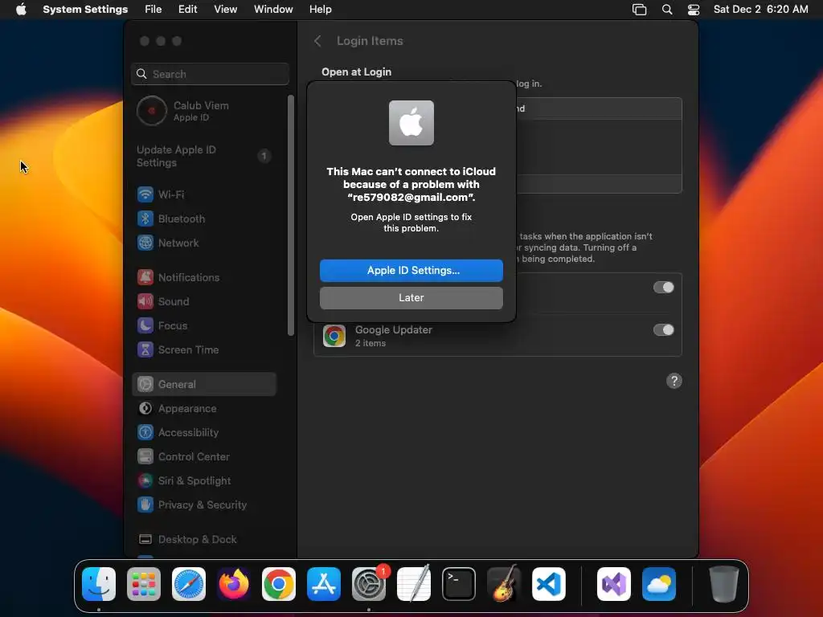Open Bluetooth settings in sidebar
The image size is (823, 617).
click(205, 219)
